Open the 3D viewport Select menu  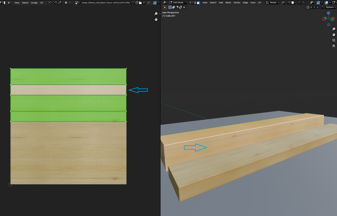click(213, 3)
